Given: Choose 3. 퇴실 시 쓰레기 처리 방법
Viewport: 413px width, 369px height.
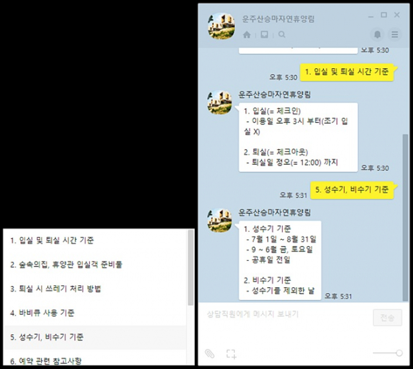Looking at the screenshot, I should (x=95, y=289).
